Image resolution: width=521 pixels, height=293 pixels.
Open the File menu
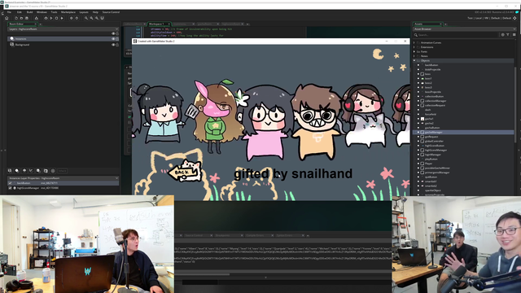[x=9, y=12]
